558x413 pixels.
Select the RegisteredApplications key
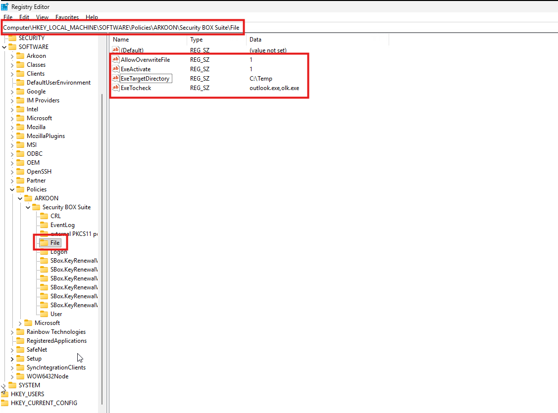tap(56, 340)
